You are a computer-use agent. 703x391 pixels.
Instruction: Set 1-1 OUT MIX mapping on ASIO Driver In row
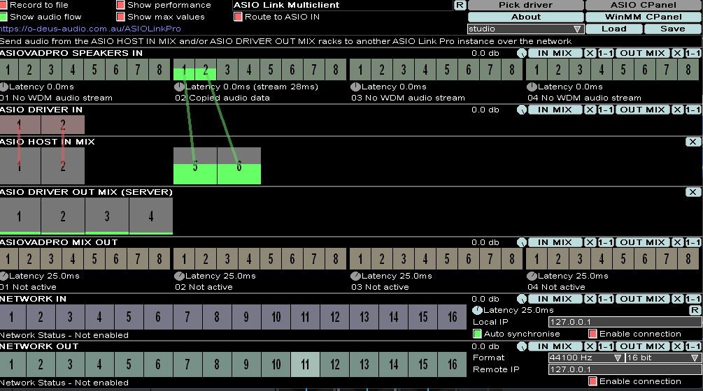[x=693, y=110]
